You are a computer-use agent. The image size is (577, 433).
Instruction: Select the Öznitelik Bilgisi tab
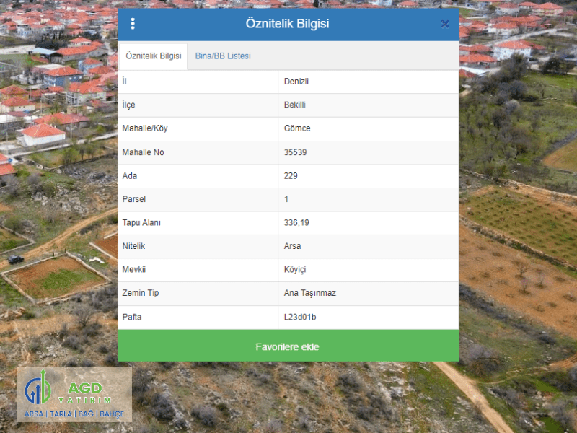pyautogui.click(x=153, y=56)
